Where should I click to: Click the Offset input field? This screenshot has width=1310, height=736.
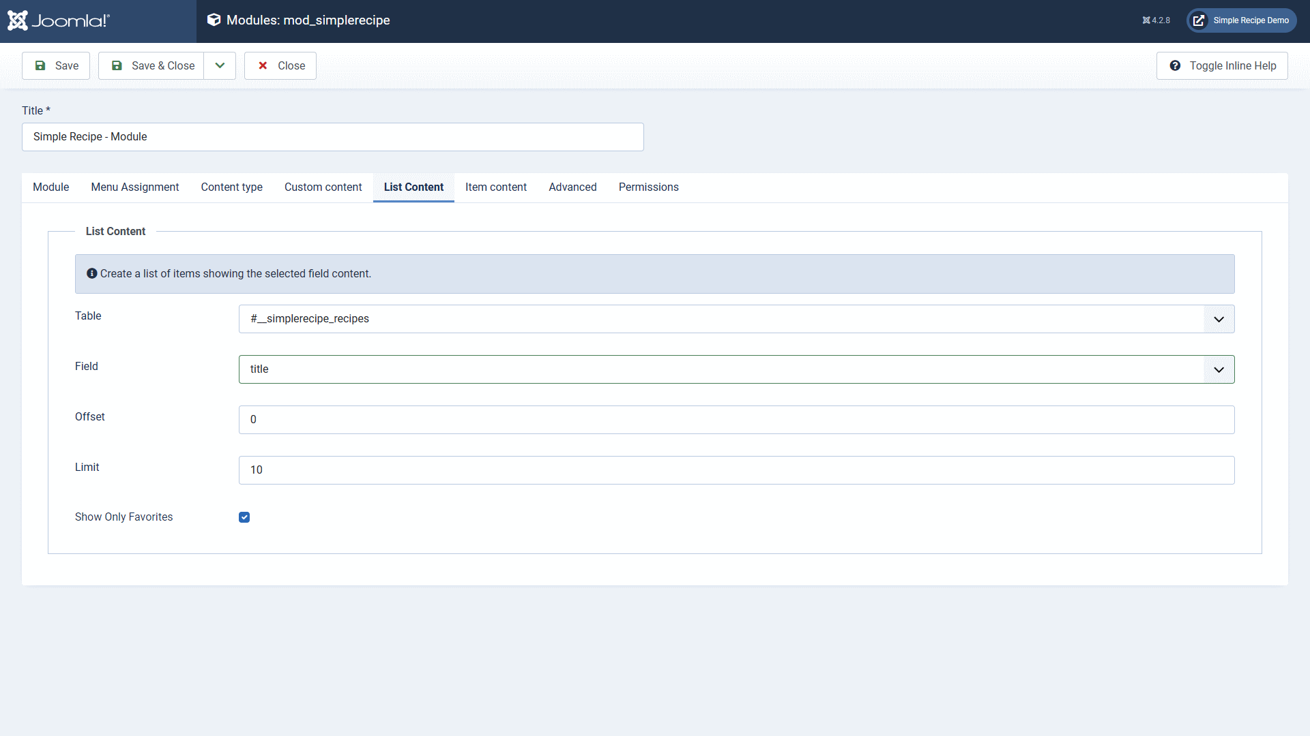[x=736, y=420]
